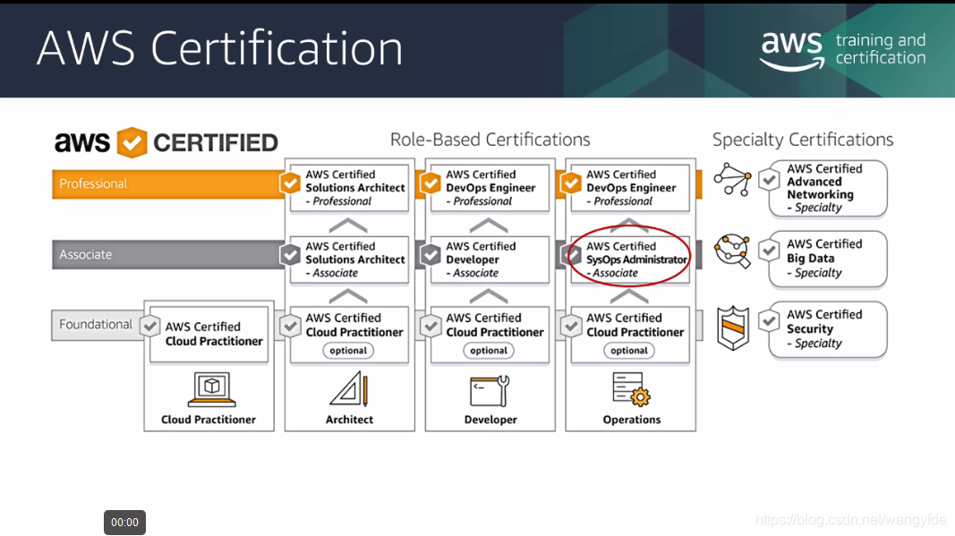
Task: Open Big Data Specialty card
Action: pos(828,259)
